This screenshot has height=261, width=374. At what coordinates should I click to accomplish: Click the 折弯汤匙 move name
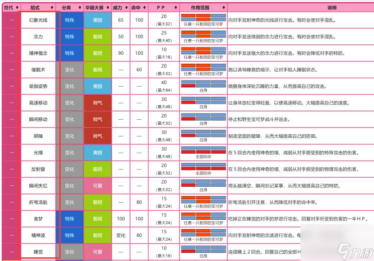[x=38, y=202]
